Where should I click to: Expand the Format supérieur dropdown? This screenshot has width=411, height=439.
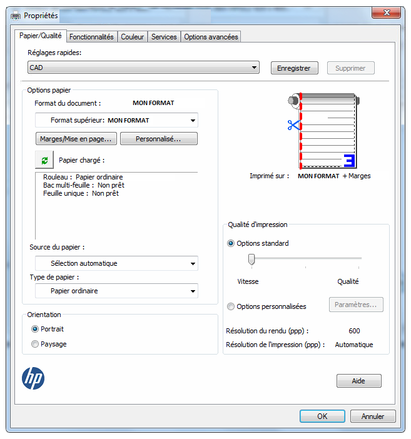116,120
